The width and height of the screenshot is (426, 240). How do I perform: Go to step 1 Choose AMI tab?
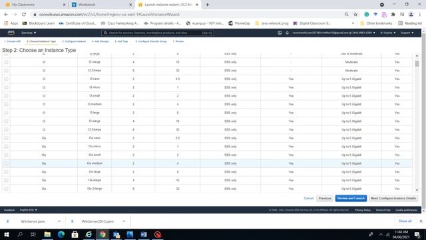[x=13, y=41]
